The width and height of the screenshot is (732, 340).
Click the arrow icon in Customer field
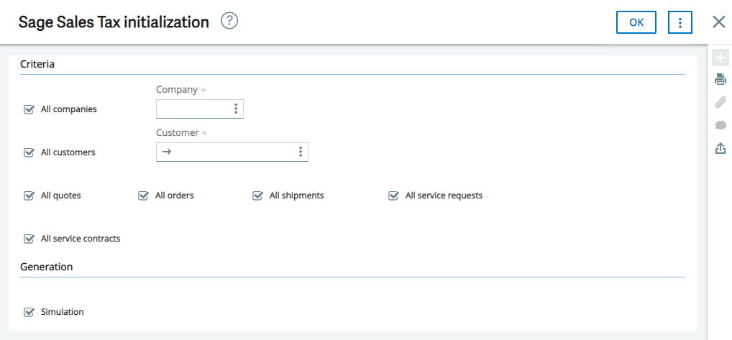point(167,152)
